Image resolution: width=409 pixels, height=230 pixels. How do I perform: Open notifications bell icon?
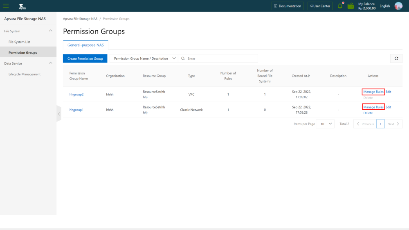[340, 6]
